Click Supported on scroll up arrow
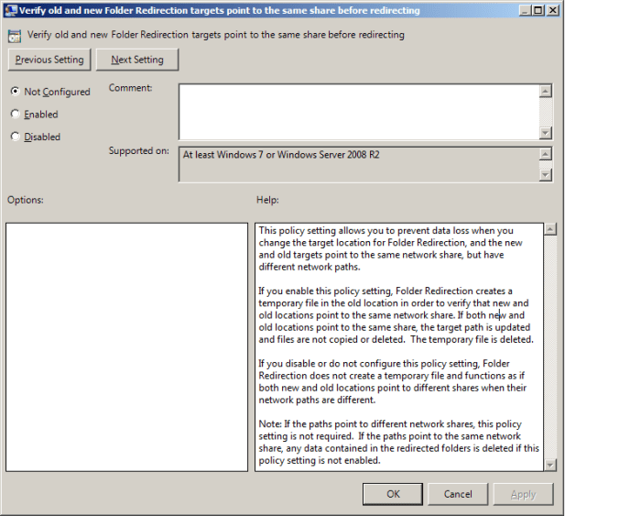Screen dimensions: 619x516 (x=546, y=154)
